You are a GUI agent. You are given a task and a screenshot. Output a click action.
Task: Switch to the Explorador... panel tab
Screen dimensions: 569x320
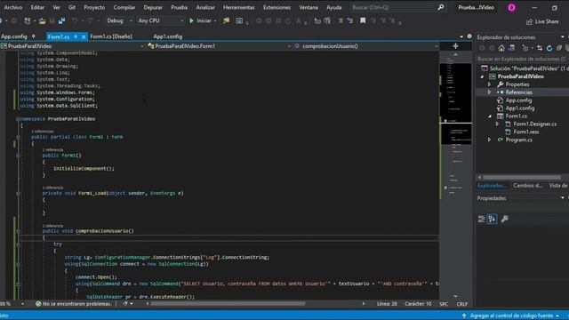[492, 186]
